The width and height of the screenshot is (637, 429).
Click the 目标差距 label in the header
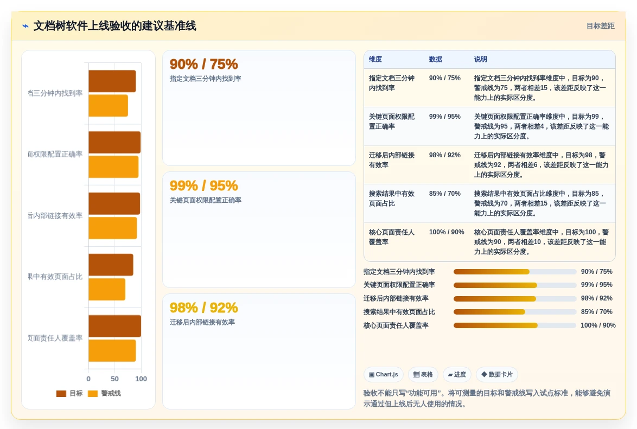point(600,26)
